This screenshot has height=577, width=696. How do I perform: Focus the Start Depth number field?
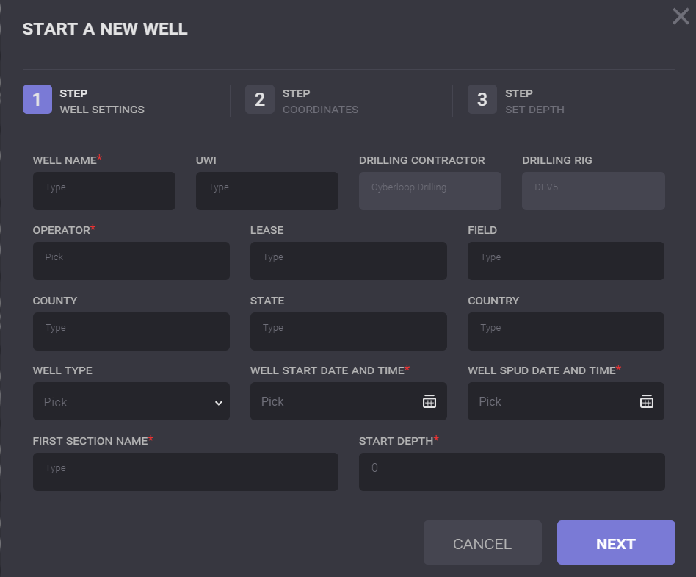coord(512,472)
